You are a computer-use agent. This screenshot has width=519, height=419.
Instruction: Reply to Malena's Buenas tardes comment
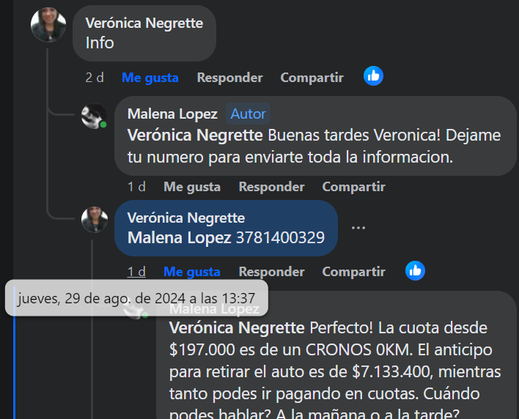tap(271, 187)
